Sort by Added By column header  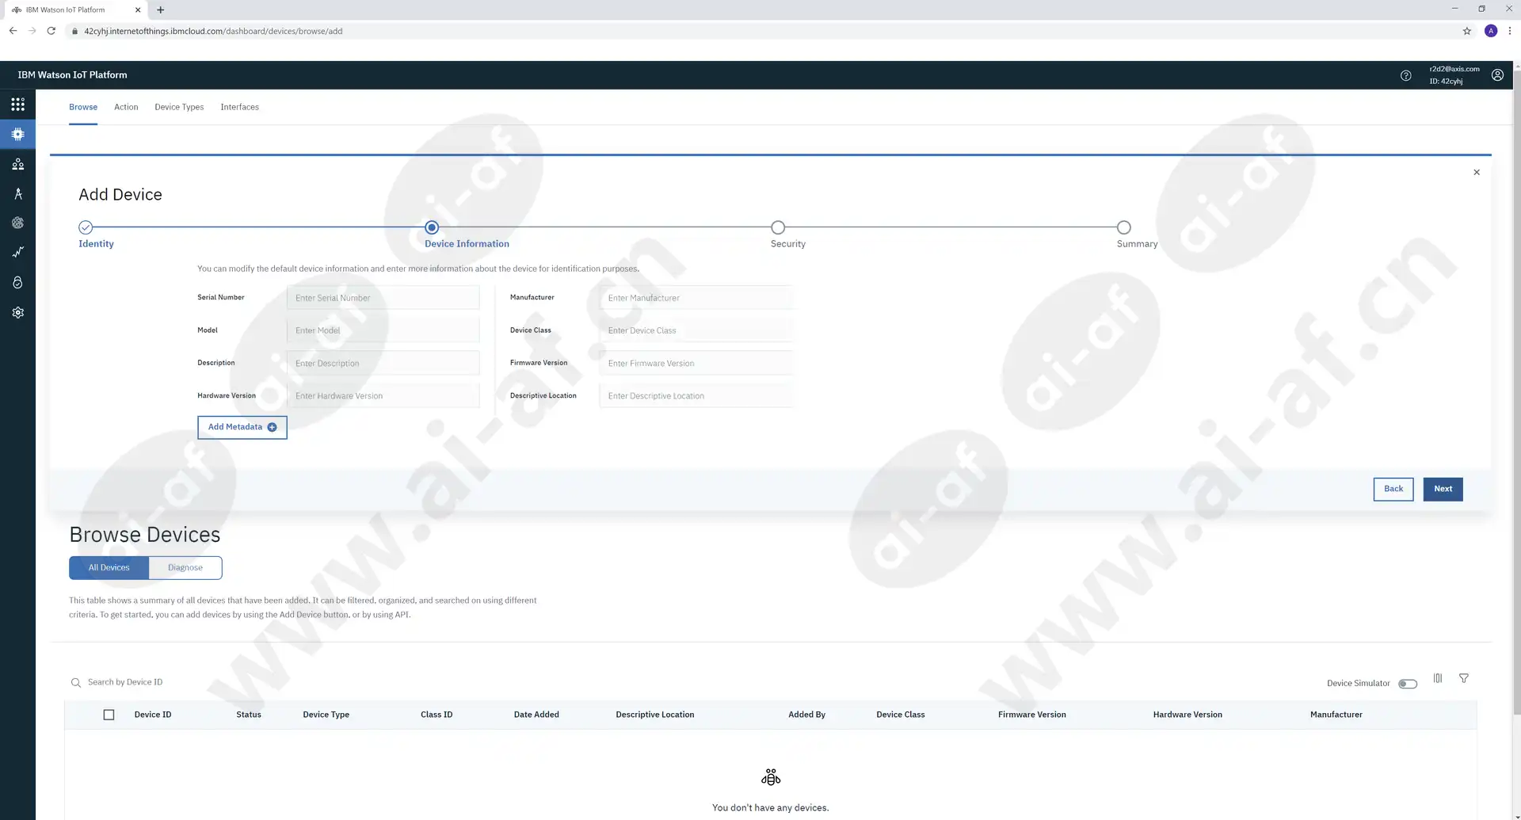(x=806, y=715)
